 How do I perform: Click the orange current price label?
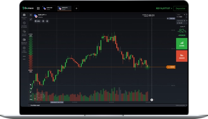[x=171, y=67]
